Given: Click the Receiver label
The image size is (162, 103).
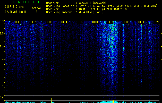Looking at the screenshot, I should coord(52,9).
